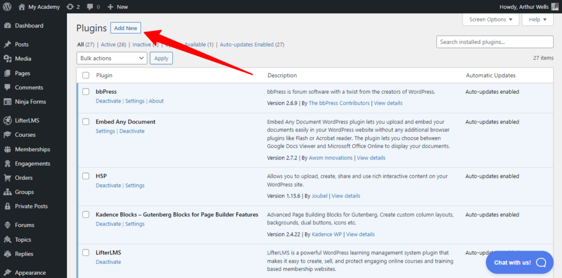Click the WordPress logo icon

pos(7,7)
